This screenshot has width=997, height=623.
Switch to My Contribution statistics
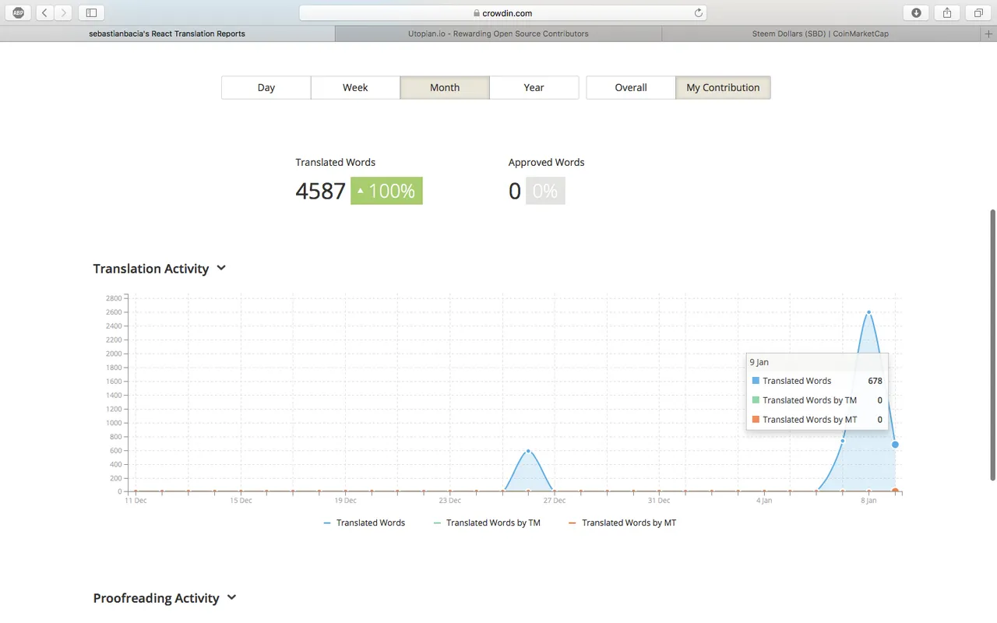pos(723,87)
